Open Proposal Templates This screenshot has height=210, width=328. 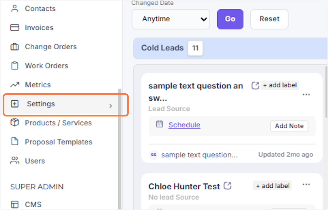[x=58, y=142]
